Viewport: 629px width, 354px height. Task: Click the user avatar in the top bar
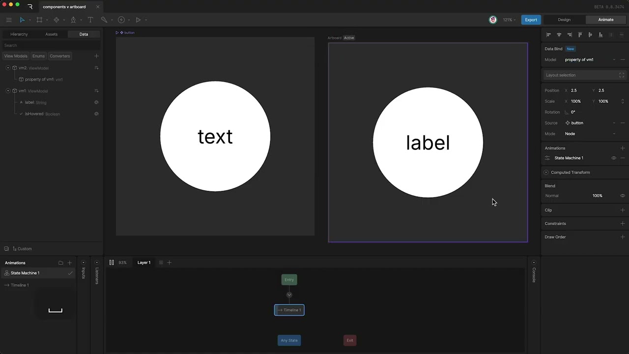point(493,20)
